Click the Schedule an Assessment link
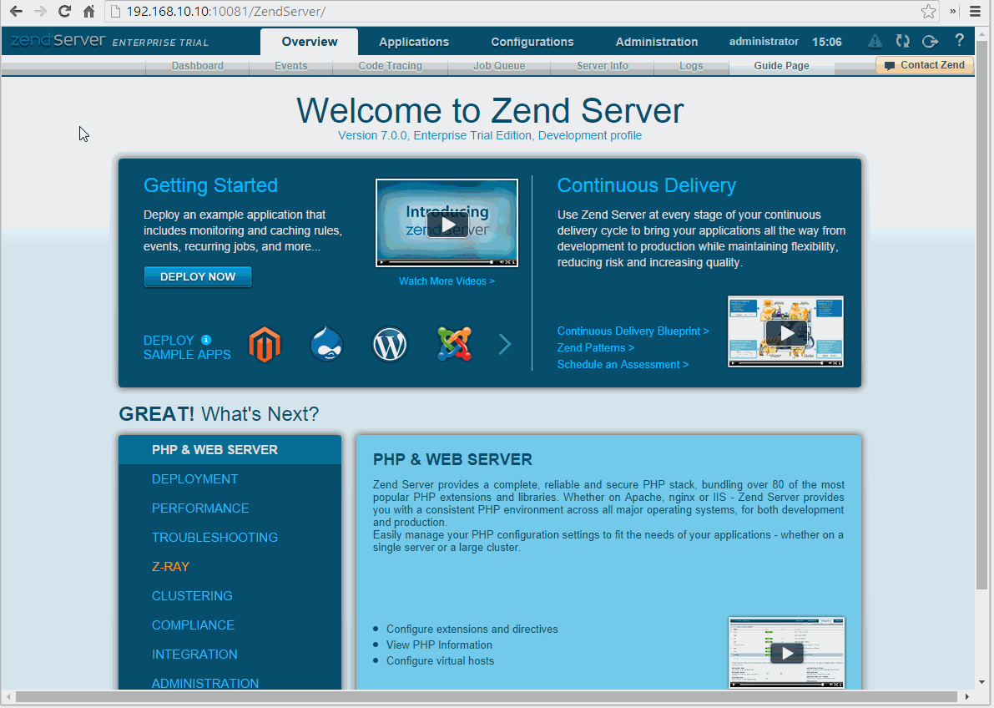This screenshot has height=708, width=994. tap(623, 364)
